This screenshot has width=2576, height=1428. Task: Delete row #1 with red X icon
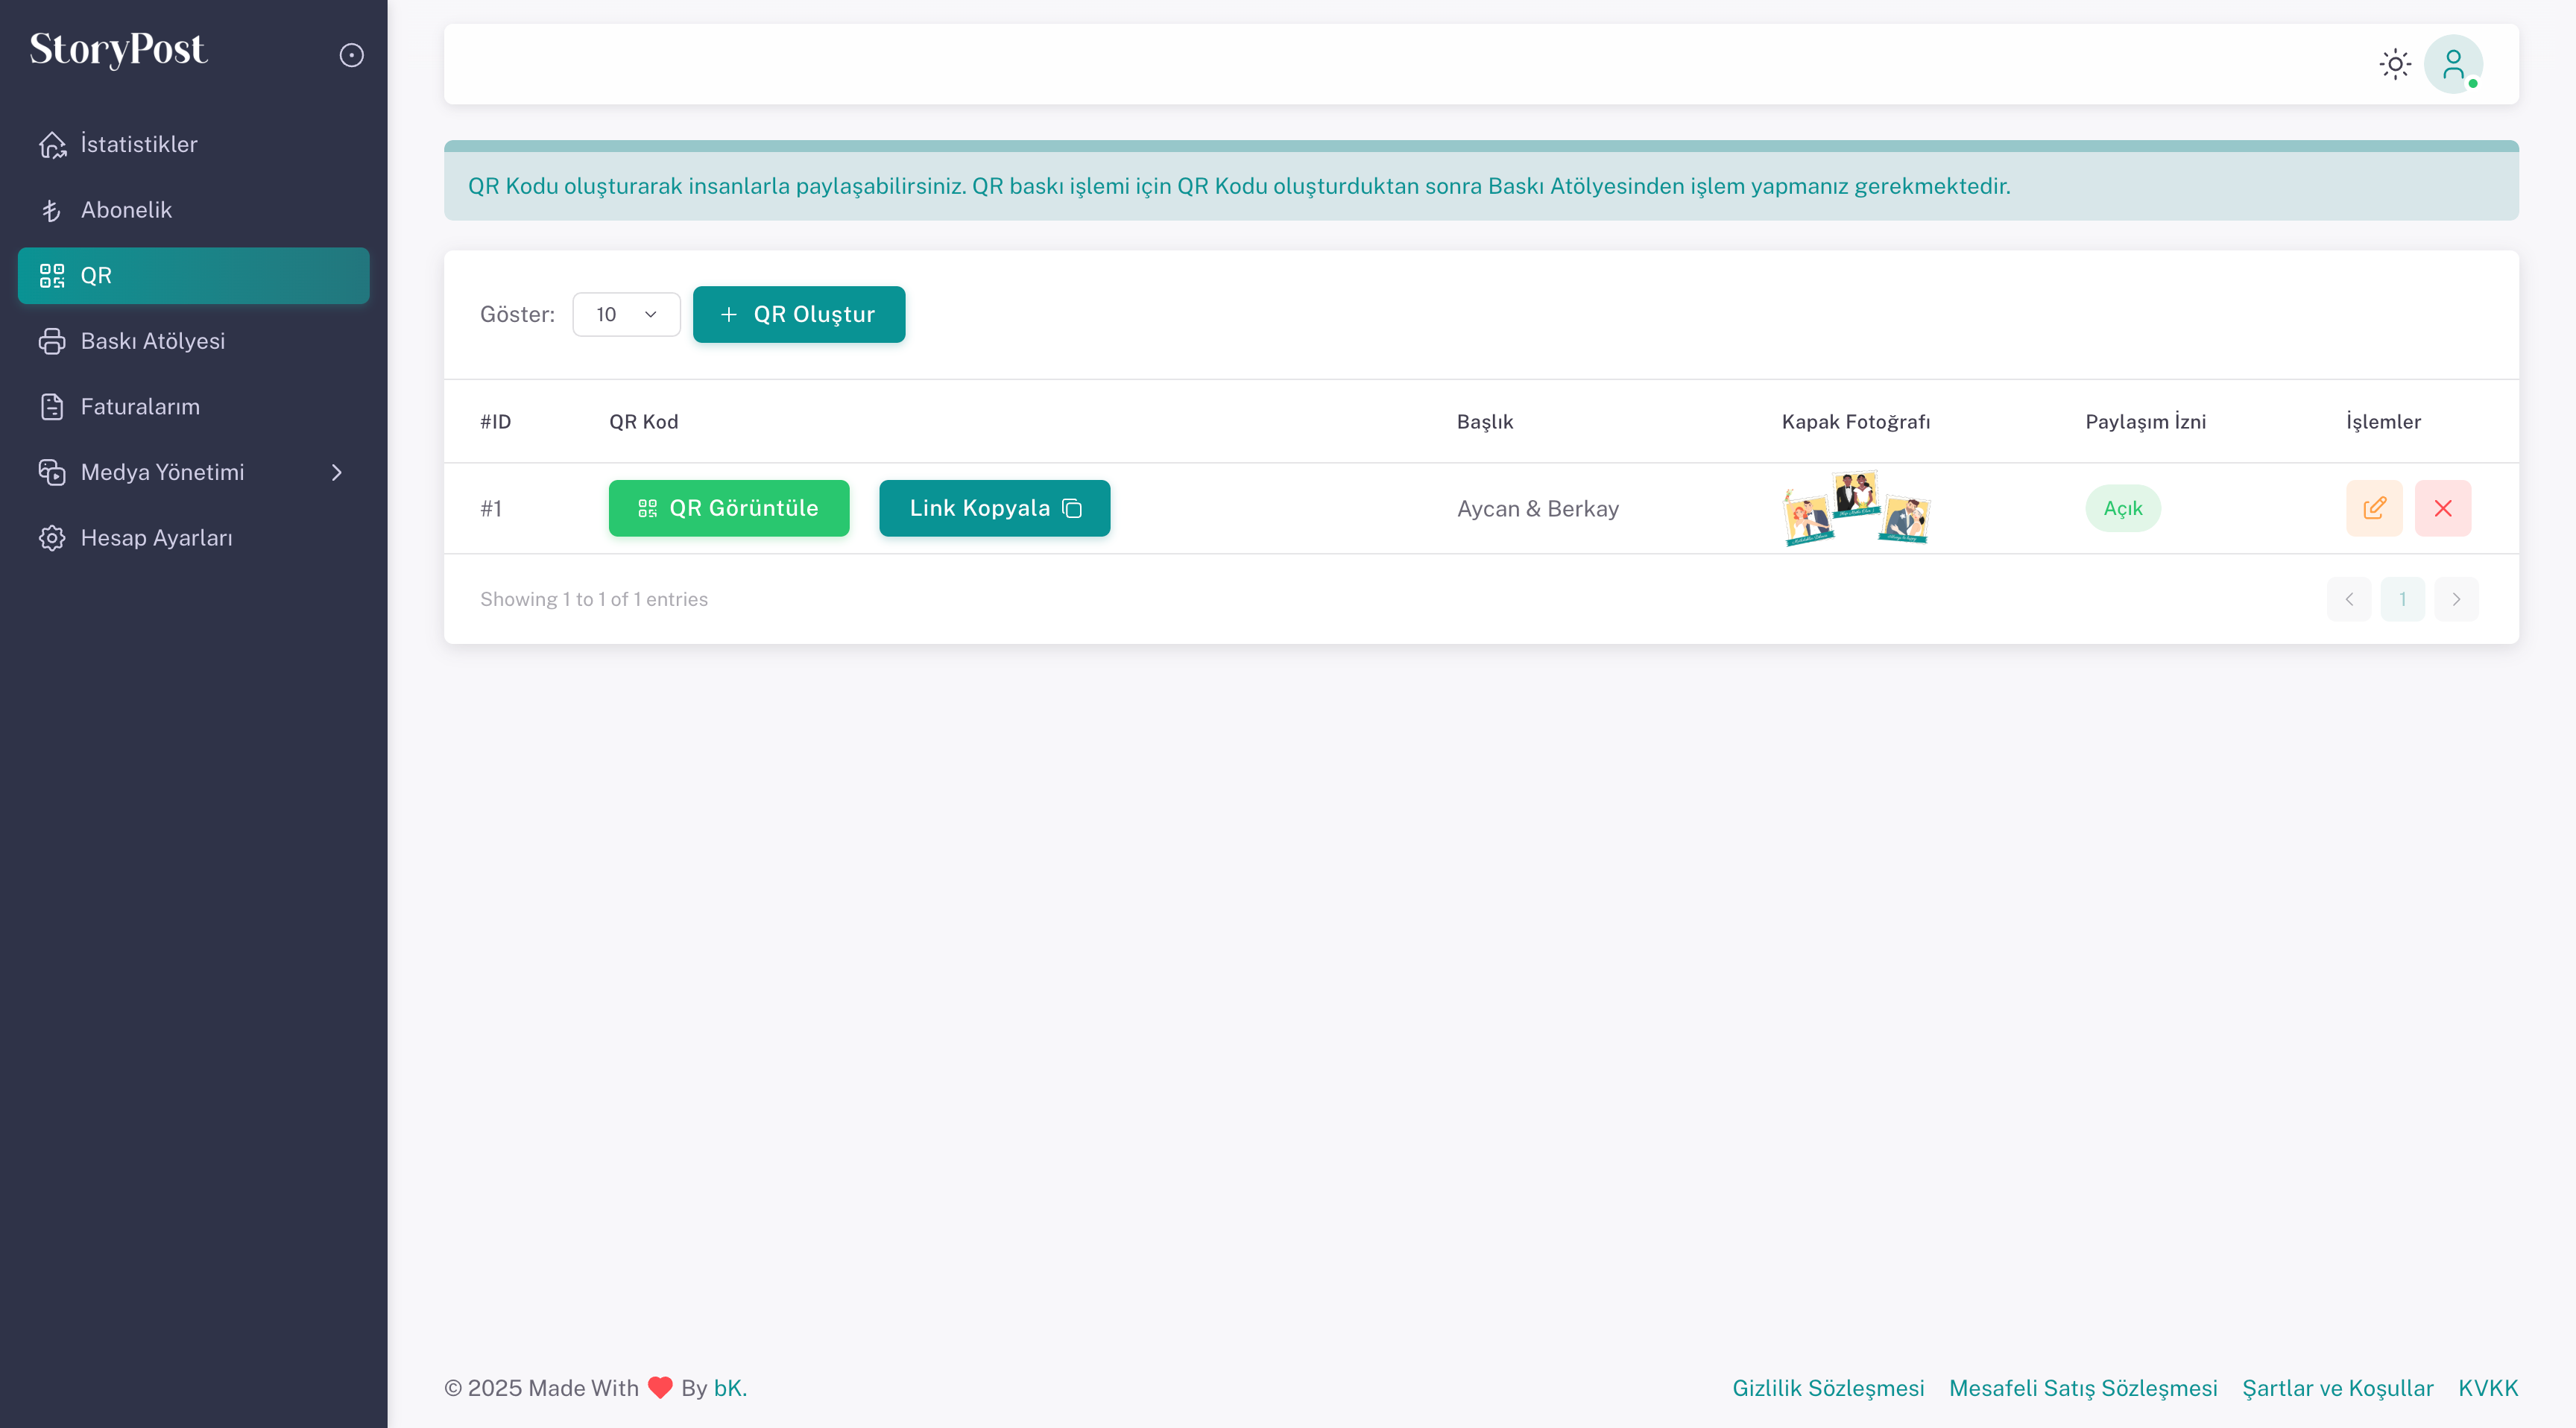2442,508
